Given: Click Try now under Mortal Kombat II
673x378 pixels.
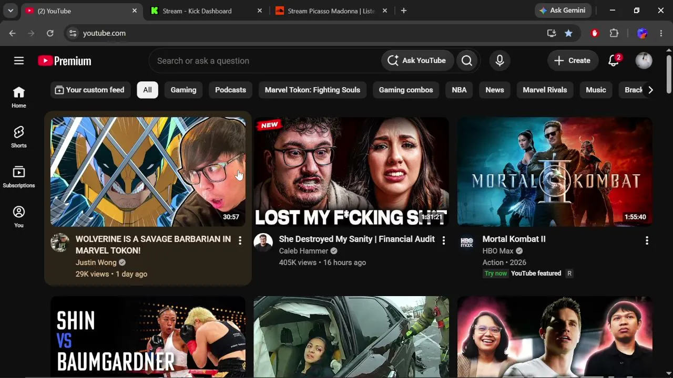Looking at the screenshot, I should (x=496, y=274).
